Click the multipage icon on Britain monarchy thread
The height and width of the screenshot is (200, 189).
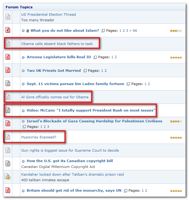tap(125, 191)
